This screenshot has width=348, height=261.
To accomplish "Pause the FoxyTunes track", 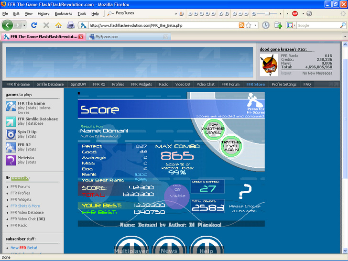I will click(202, 14).
